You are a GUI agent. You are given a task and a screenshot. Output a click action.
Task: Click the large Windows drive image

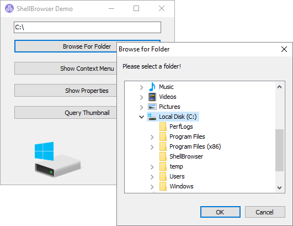(57, 159)
